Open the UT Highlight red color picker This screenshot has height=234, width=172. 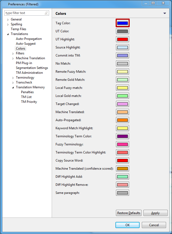(x=122, y=39)
